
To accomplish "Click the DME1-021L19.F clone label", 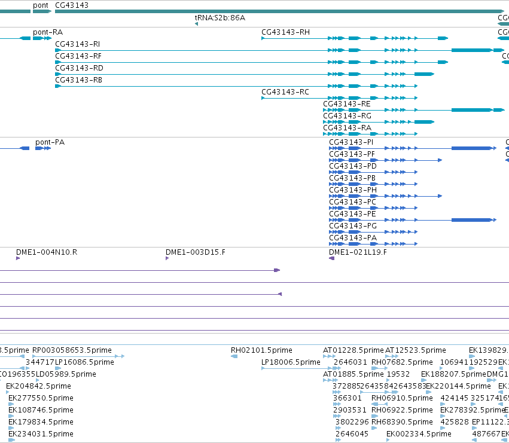I will [358, 252].
